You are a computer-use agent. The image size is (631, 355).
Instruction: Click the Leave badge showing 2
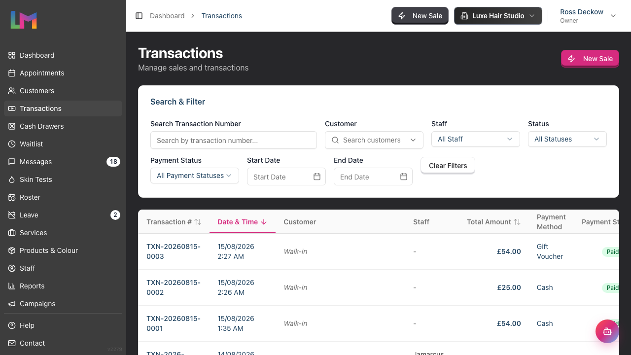pyautogui.click(x=115, y=215)
